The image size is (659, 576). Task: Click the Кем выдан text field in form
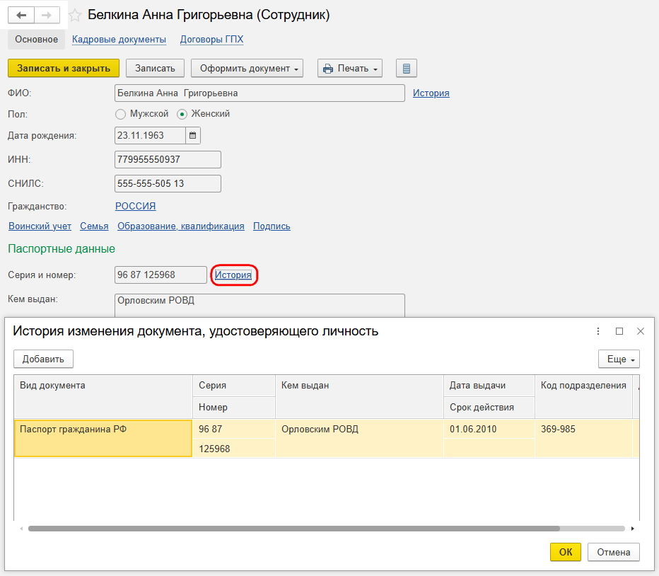pos(259,306)
